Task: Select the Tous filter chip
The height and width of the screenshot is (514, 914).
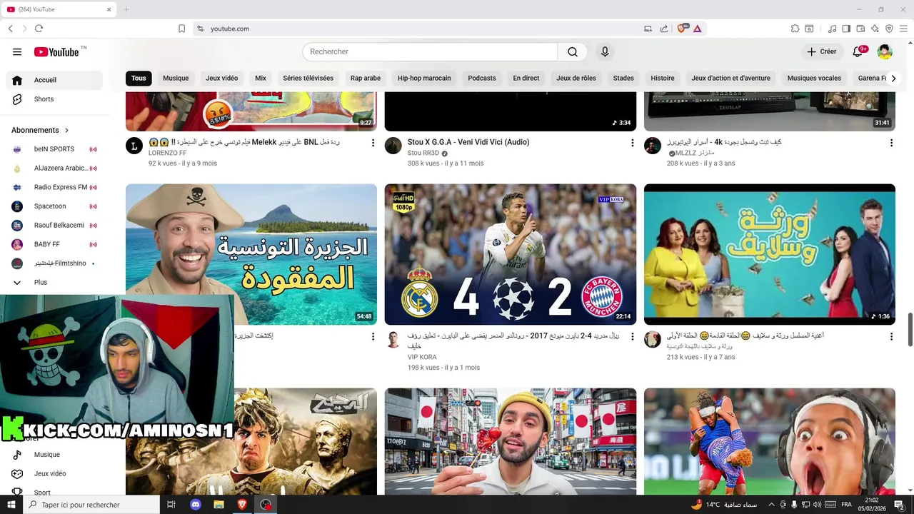Action: point(139,79)
